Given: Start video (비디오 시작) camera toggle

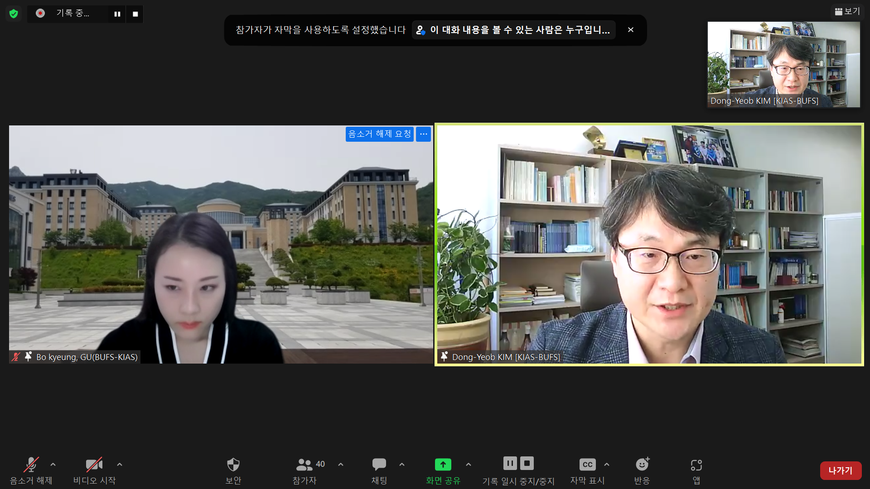Looking at the screenshot, I should click(x=94, y=465).
